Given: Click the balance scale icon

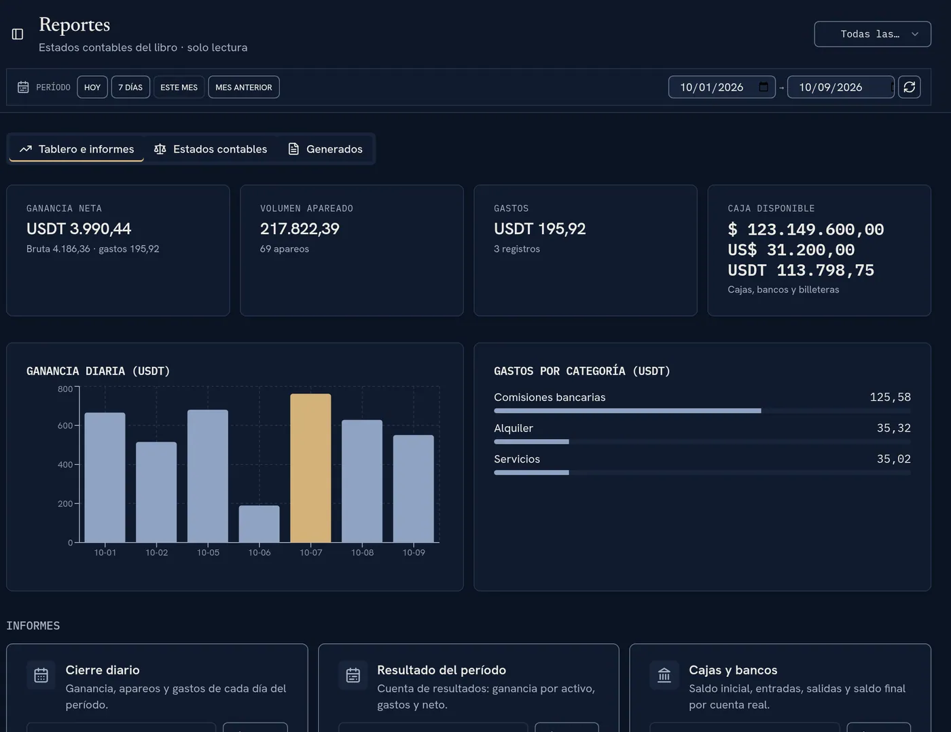Looking at the screenshot, I should pos(160,149).
